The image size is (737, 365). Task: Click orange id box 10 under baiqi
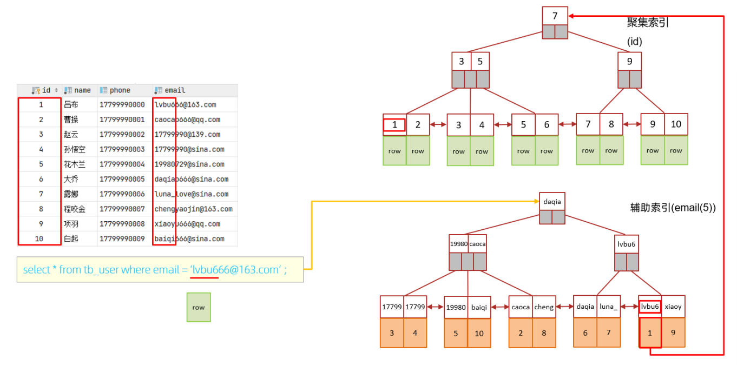coord(479,333)
